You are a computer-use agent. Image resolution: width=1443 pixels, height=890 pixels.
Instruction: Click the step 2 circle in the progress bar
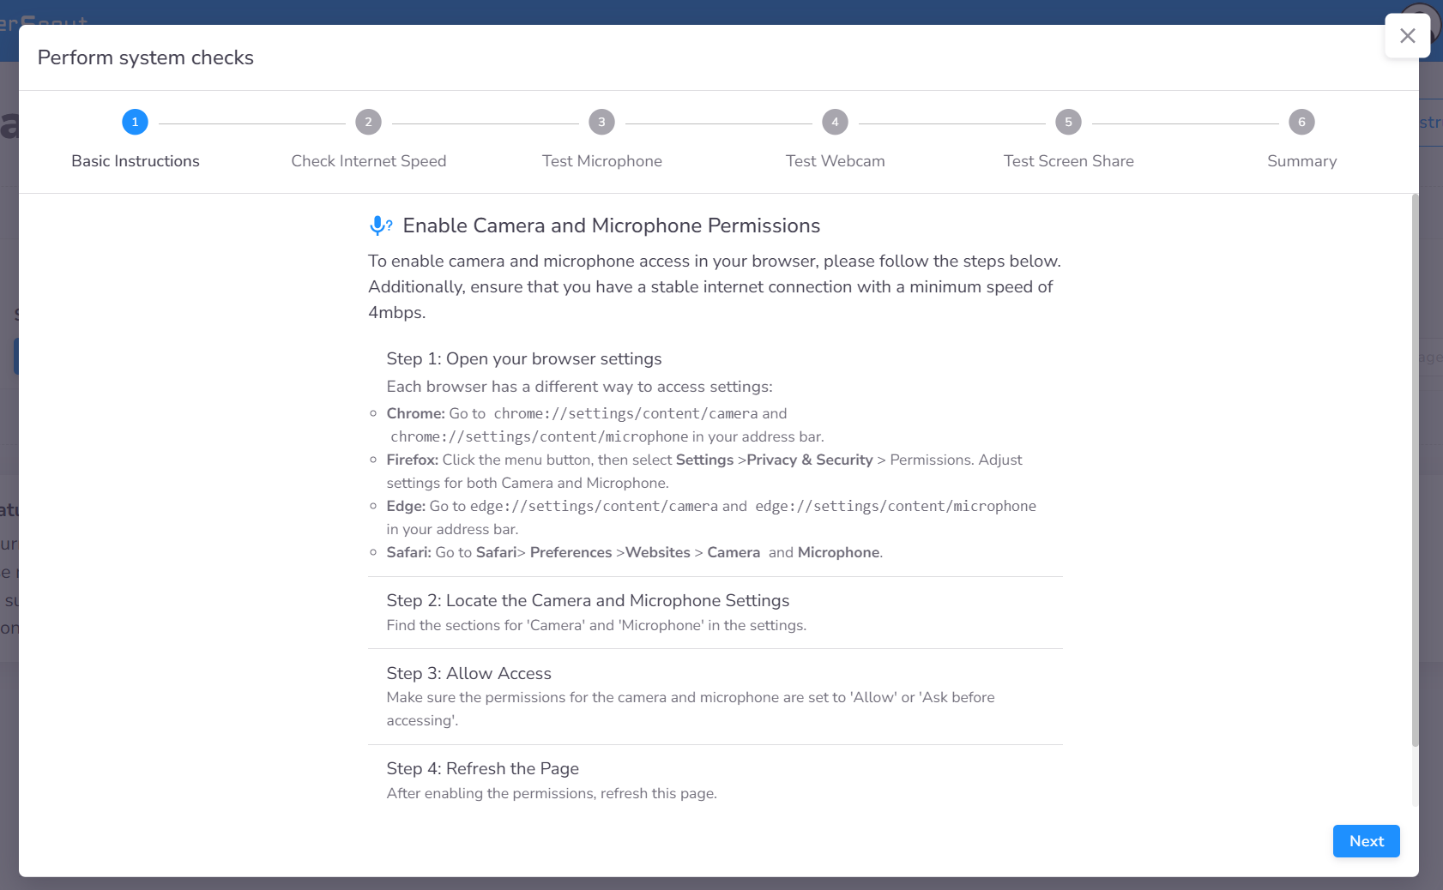click(369, 122)
